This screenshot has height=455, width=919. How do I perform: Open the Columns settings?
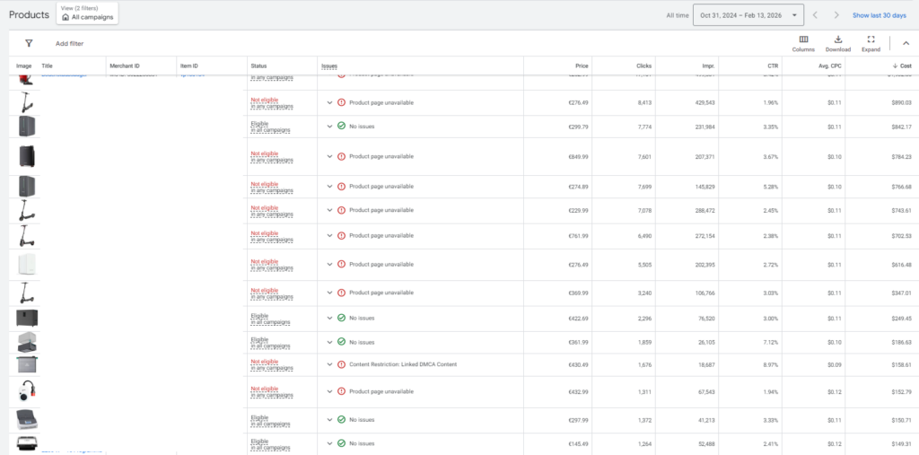[x=803, y=43]
